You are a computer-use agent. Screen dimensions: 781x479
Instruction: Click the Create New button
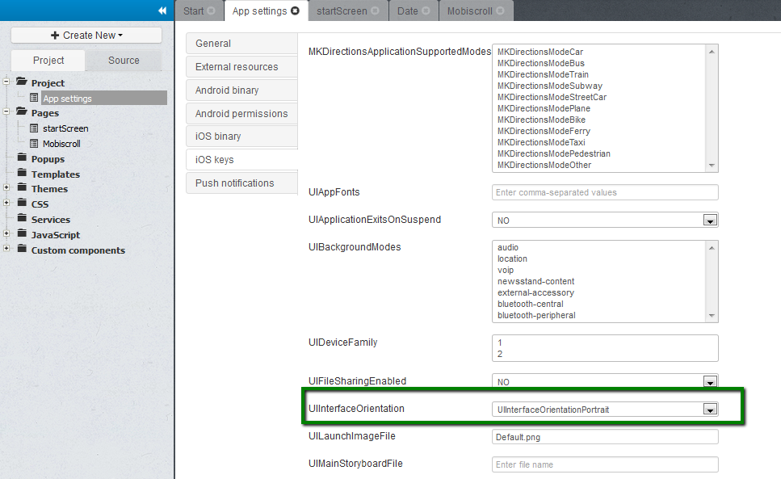point(86,36)
